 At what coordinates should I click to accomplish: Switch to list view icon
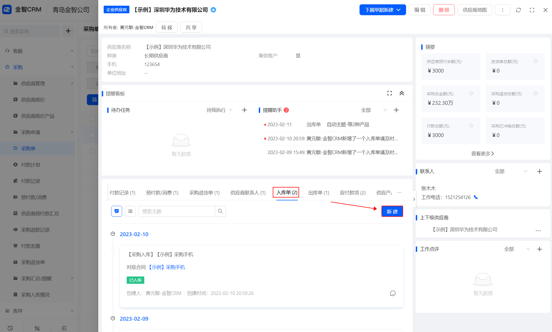pos(130,211)
